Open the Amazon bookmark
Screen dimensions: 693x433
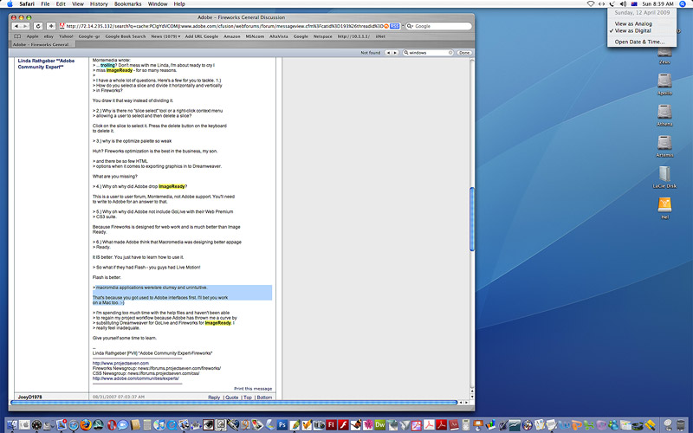coord(231,36)
